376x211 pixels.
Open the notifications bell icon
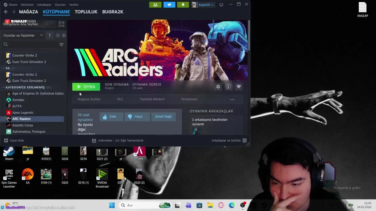(183, 5)
